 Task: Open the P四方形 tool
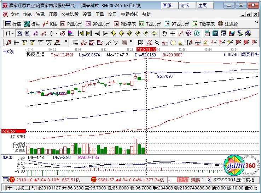(x=71, y=24)
